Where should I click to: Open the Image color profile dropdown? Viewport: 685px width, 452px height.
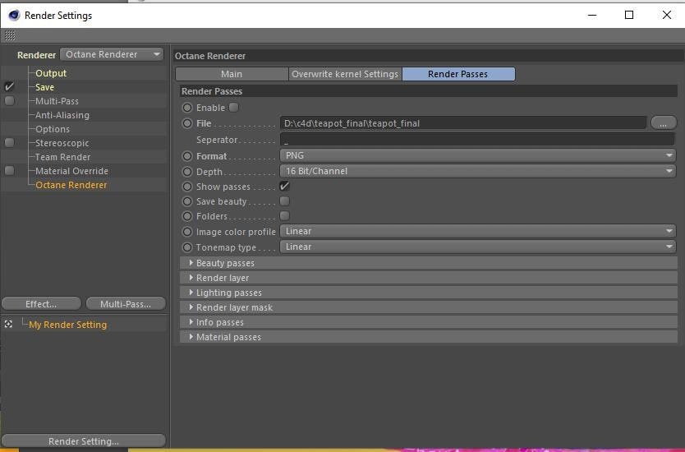pos(477,231)
